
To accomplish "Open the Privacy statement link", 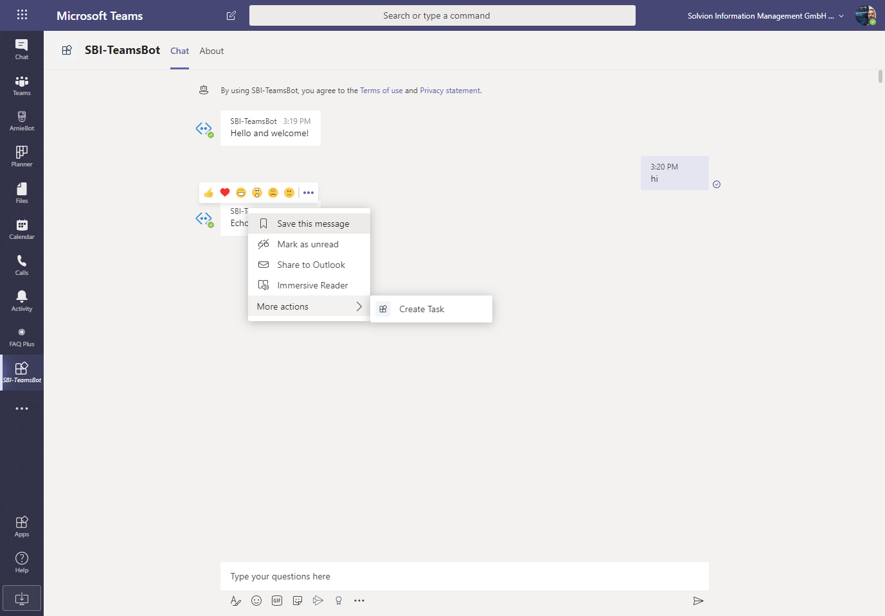I will pos(450,91).
